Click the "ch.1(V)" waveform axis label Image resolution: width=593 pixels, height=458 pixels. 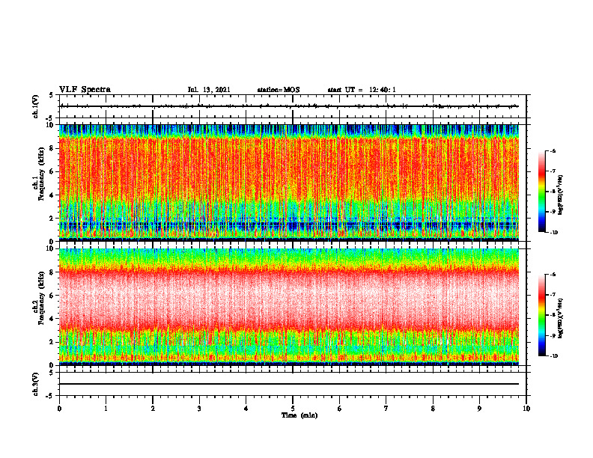point(35,106)
